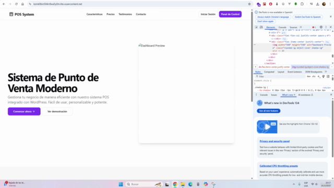Select the img.rounded-lg breadcrumb item
This screenshot has width=334, height=188.
click(x=310, y=67)
